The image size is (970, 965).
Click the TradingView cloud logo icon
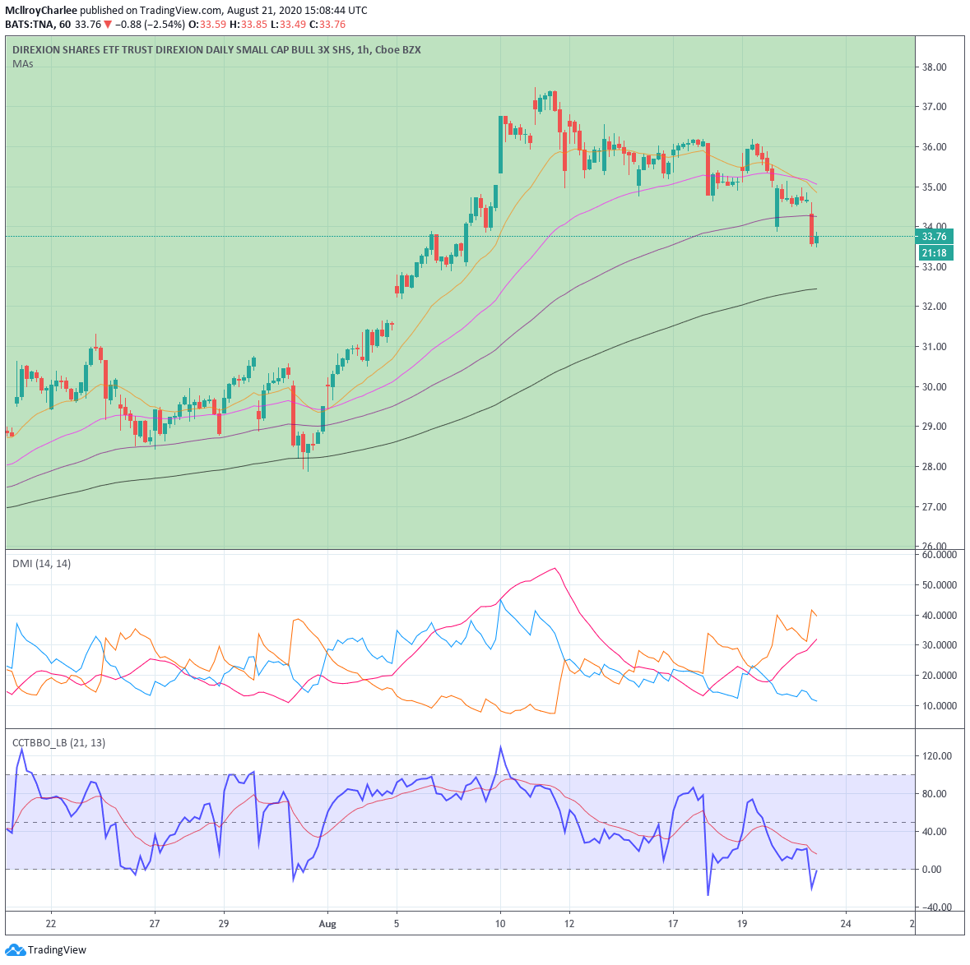point(15,949)
